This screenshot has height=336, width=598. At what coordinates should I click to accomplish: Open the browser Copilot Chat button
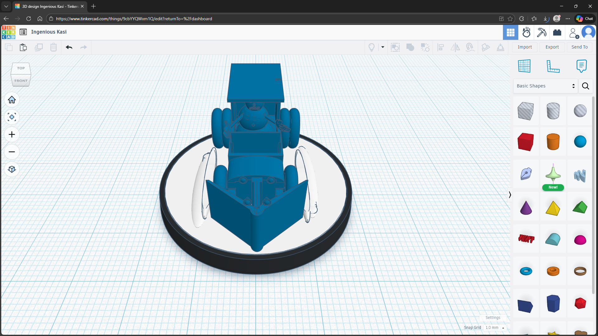585,19
